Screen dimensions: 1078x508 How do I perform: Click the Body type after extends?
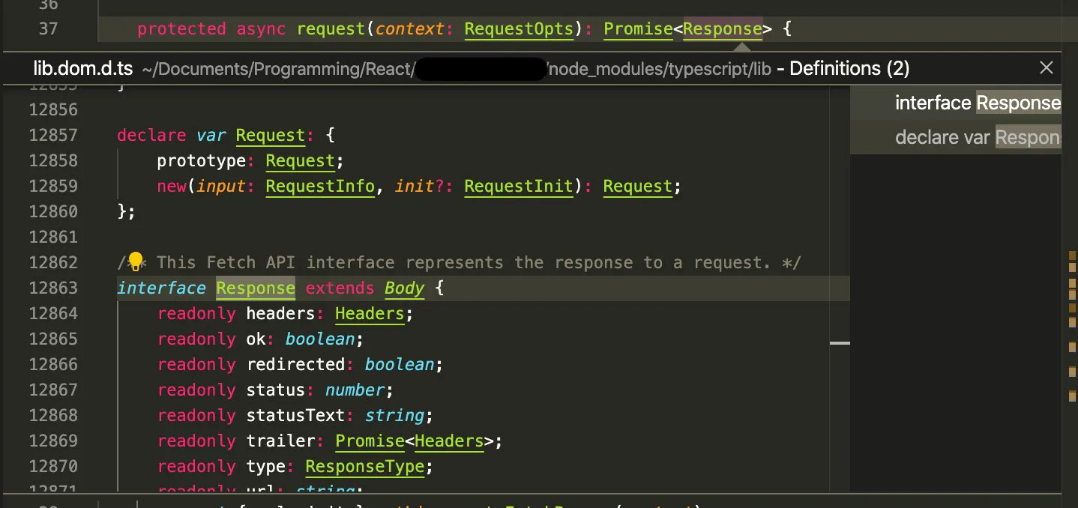point(405,288)
